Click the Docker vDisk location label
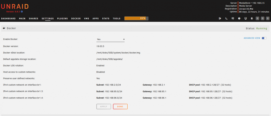The height and width of the screenshot is (116, 271). coord(14,53)
